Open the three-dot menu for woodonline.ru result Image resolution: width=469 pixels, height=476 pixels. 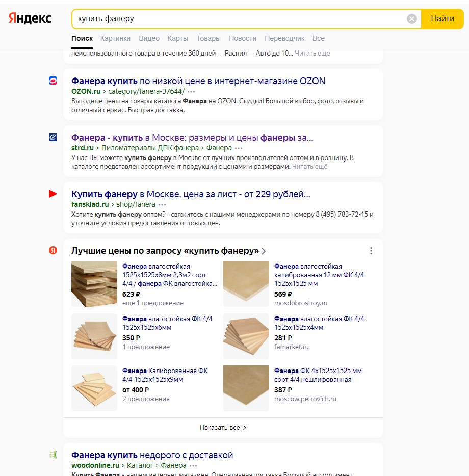[x=193, y=466]
